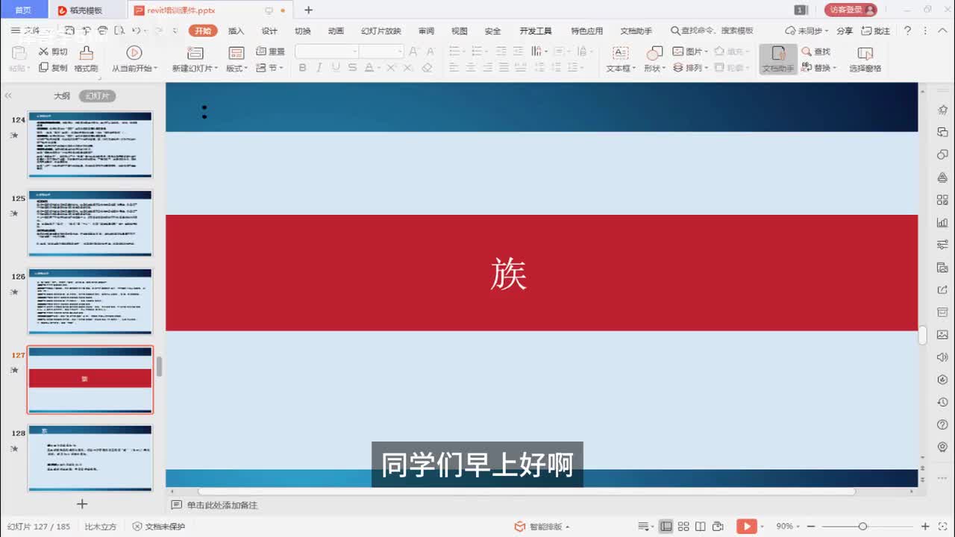The width and height of the screenshot is (955, 537).
Task: Click the 新建幻灯片 new slide icon
Action: pyautogui.click(x=195, y=52)
